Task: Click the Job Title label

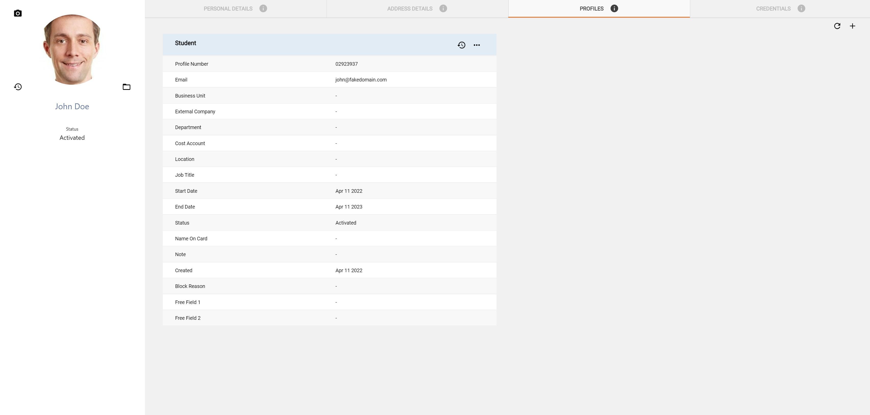Action: click(x=185, y=175)
